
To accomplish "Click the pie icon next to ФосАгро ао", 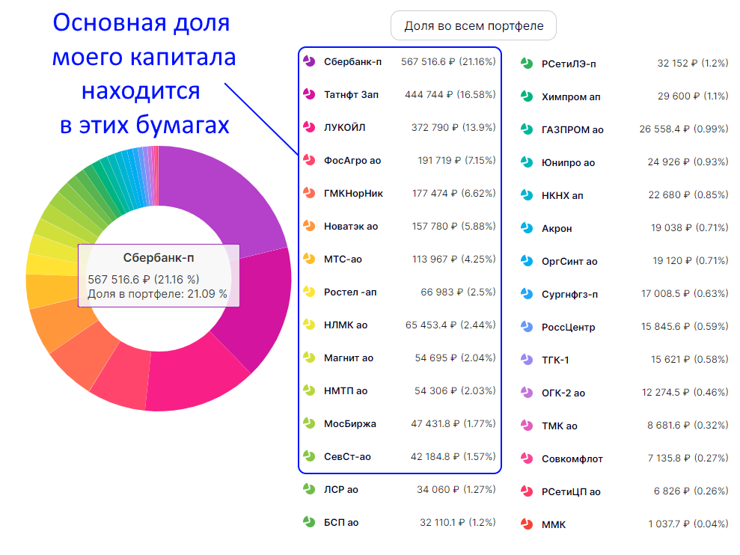I will 309,160.
